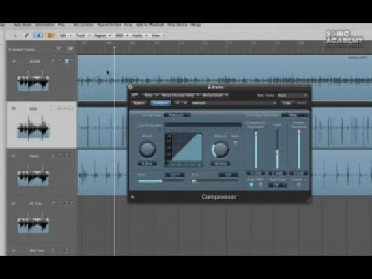Open the Circuit Type dropdown
Viewport: 372px width, 279px height.
[x=177, y=115]
